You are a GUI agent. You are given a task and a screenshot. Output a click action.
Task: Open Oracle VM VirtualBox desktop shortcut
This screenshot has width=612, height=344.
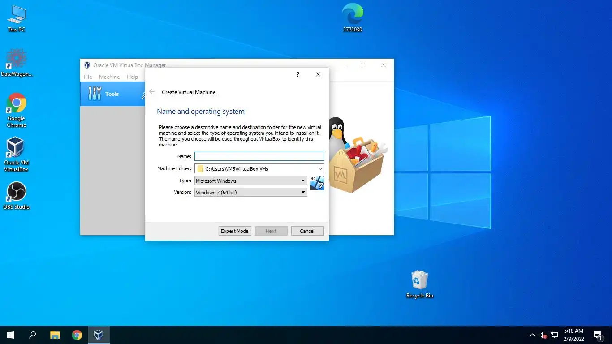click(x=16, y=154)
